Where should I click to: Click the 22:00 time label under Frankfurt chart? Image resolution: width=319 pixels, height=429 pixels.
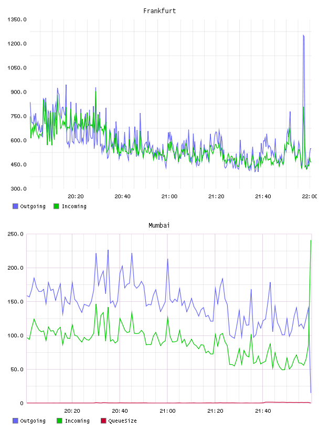(x=310, y=197)
